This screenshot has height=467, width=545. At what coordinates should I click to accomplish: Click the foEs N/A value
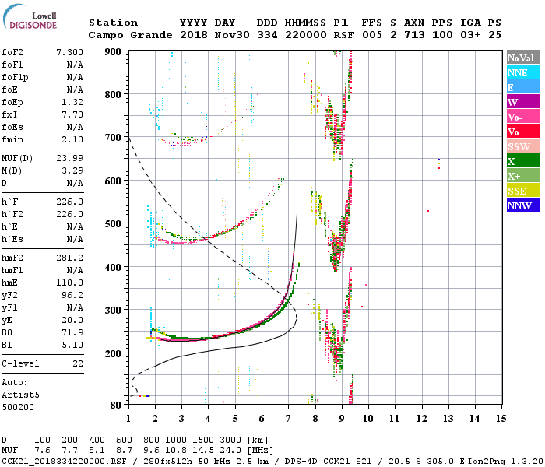coord(75,127)
